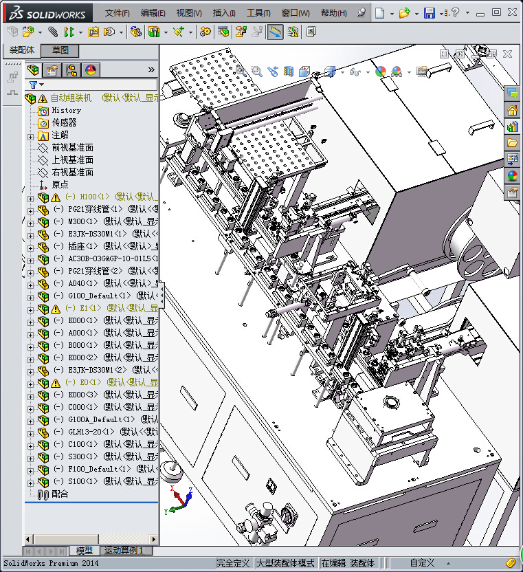Click the New document icon

tap(380, 13)
